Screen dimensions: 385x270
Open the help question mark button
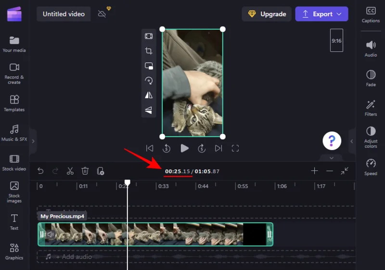pyautogui.click(x=332, y=141)
